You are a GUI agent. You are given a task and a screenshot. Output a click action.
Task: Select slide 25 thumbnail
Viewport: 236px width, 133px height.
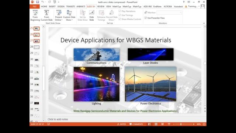click(37, 28)
